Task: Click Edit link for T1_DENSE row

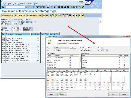Action: pyautogui.click(x=70, y=65)
